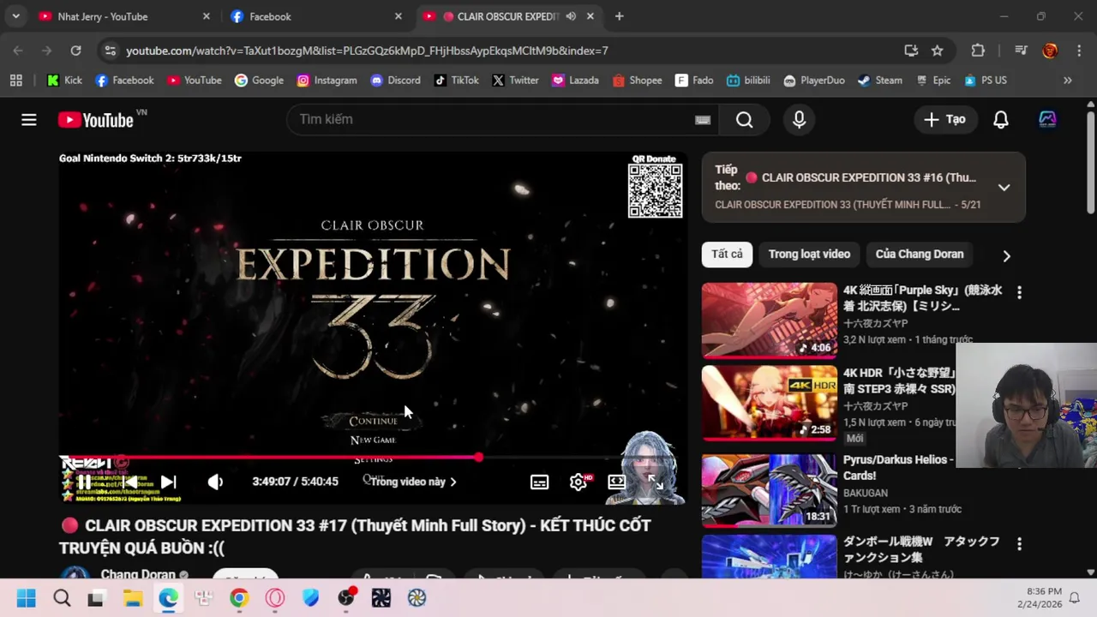Open Opera GX from taskbar
Screen dimensions: 1097x617
click(x=275, y=598)
